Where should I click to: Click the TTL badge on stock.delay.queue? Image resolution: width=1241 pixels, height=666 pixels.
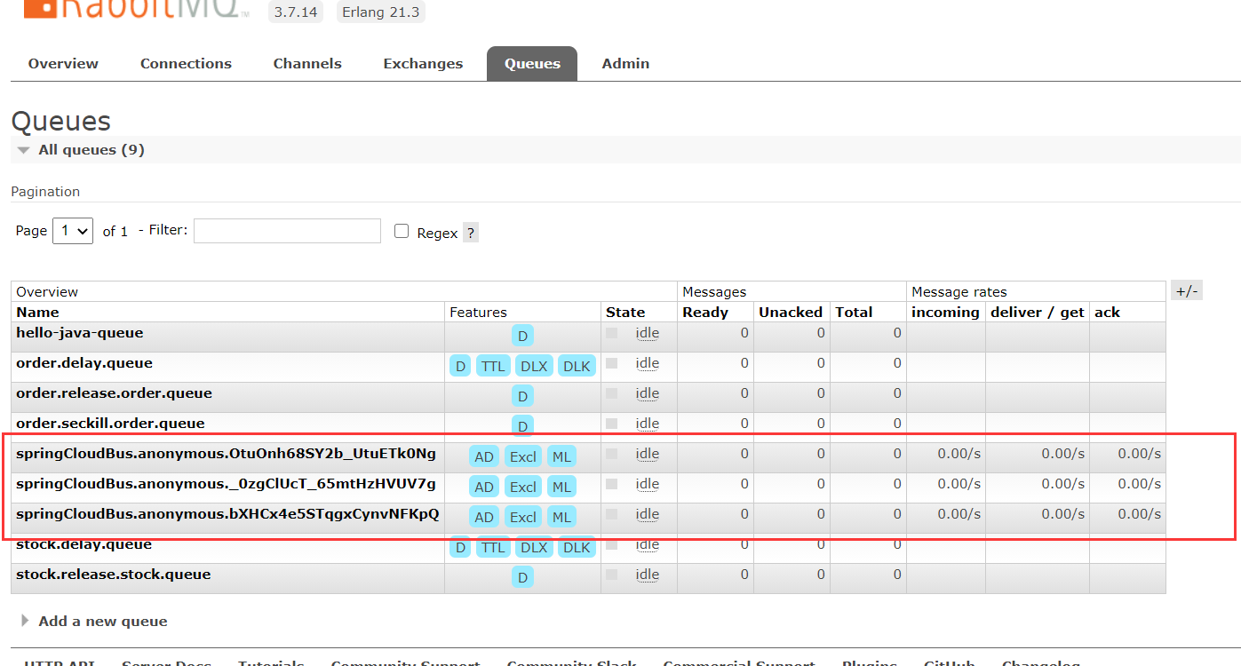point(493,547)
